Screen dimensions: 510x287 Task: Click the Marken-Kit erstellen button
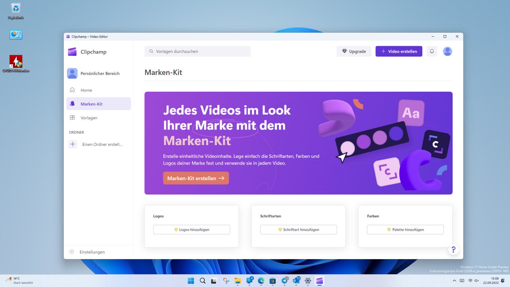[196, 178]
